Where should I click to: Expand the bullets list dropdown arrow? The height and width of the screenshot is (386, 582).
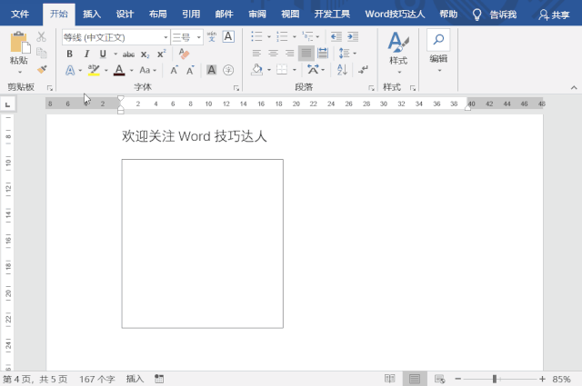[x=269, y=36]
